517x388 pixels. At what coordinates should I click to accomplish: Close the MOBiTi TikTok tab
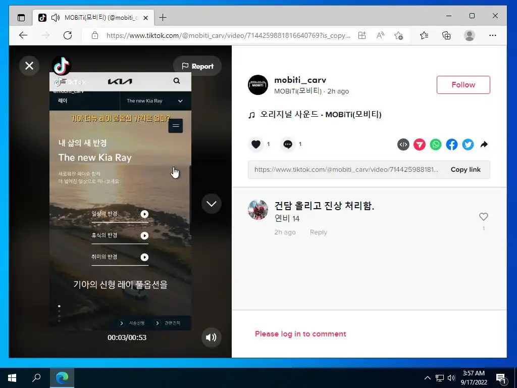pyautogui.click(x=145, y=18)
